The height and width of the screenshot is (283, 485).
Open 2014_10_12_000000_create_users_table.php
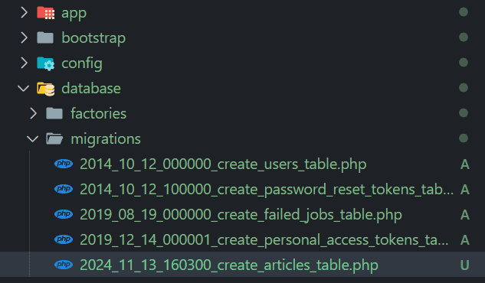pyautogui.click(x=223, y=164)
